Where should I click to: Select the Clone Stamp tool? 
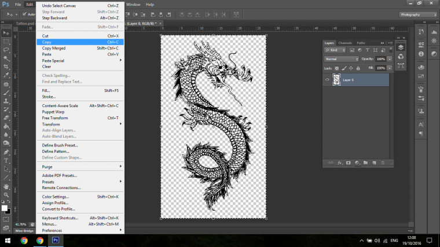pyautogui.click(x=6, y=101)
